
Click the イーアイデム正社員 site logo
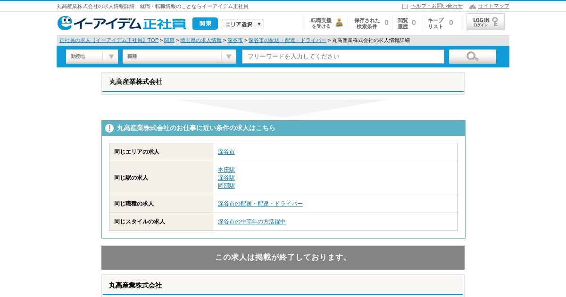pyautogui.click(x=122, y=23)
